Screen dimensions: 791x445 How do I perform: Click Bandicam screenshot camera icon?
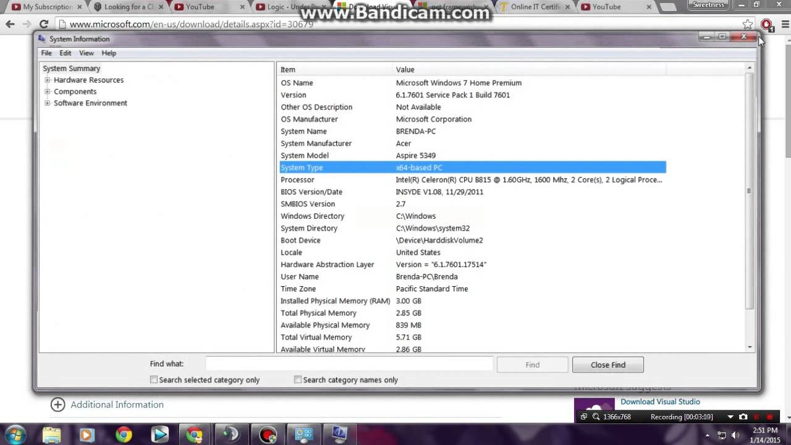743,417
